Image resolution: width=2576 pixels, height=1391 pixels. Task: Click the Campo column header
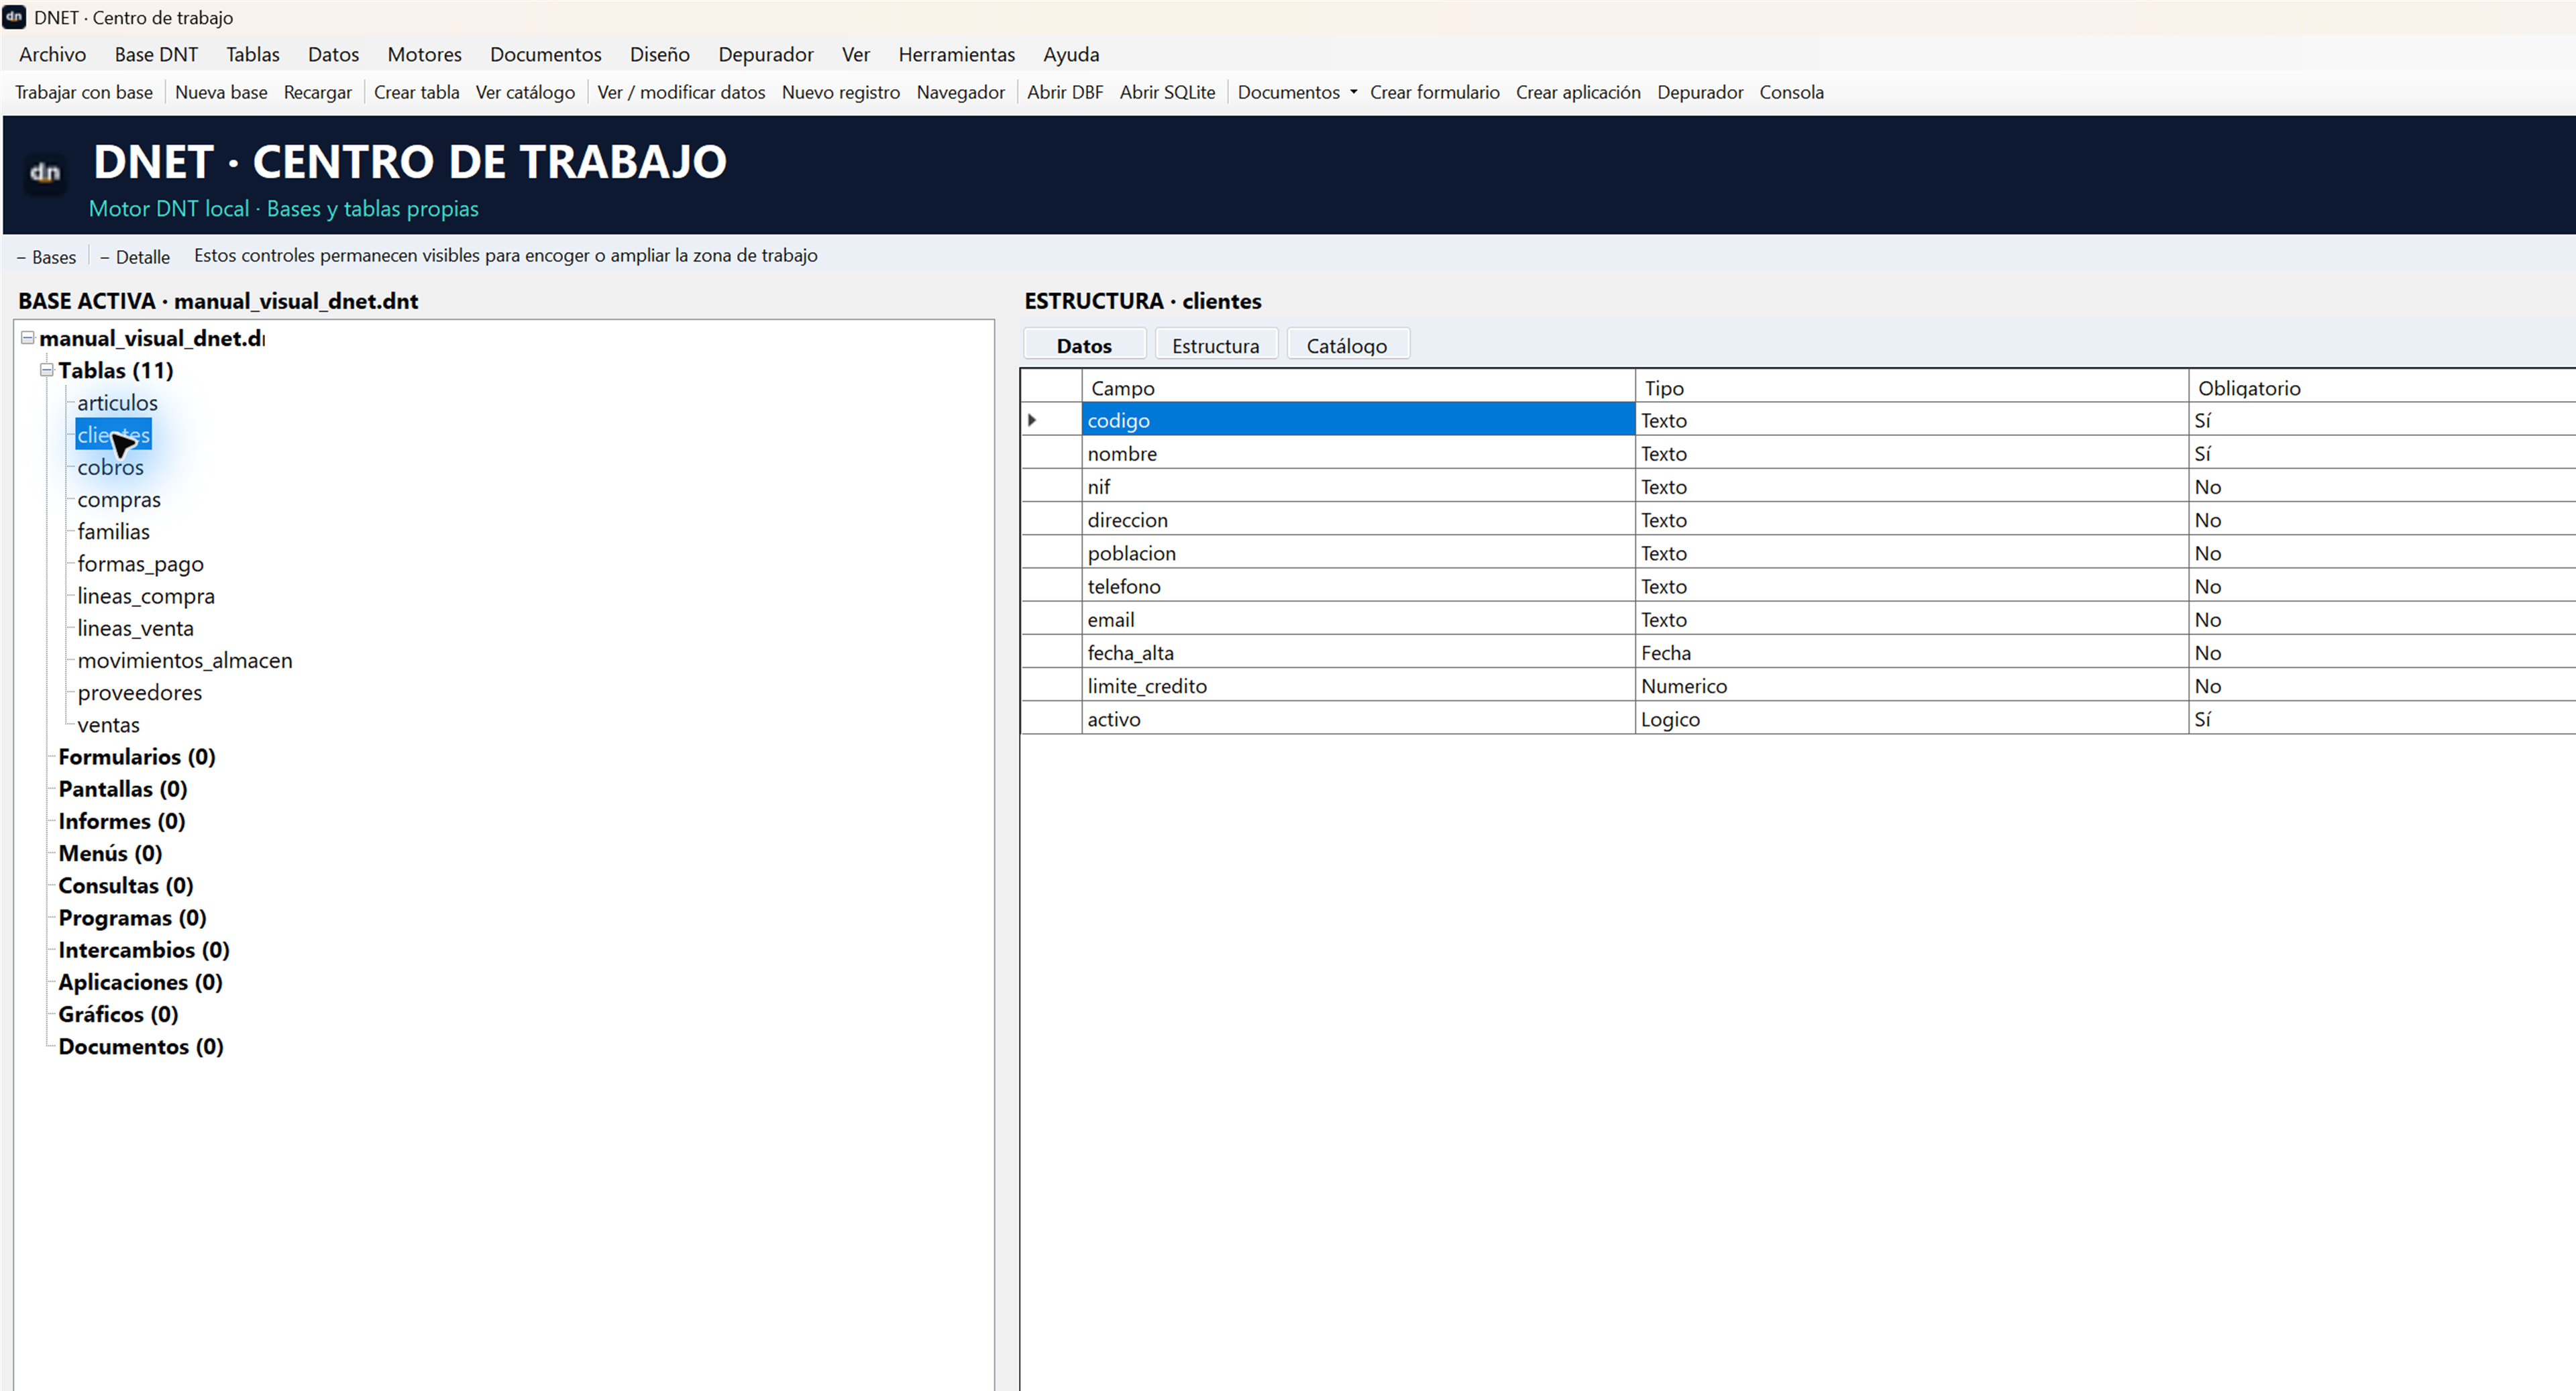pos(1358,388)
